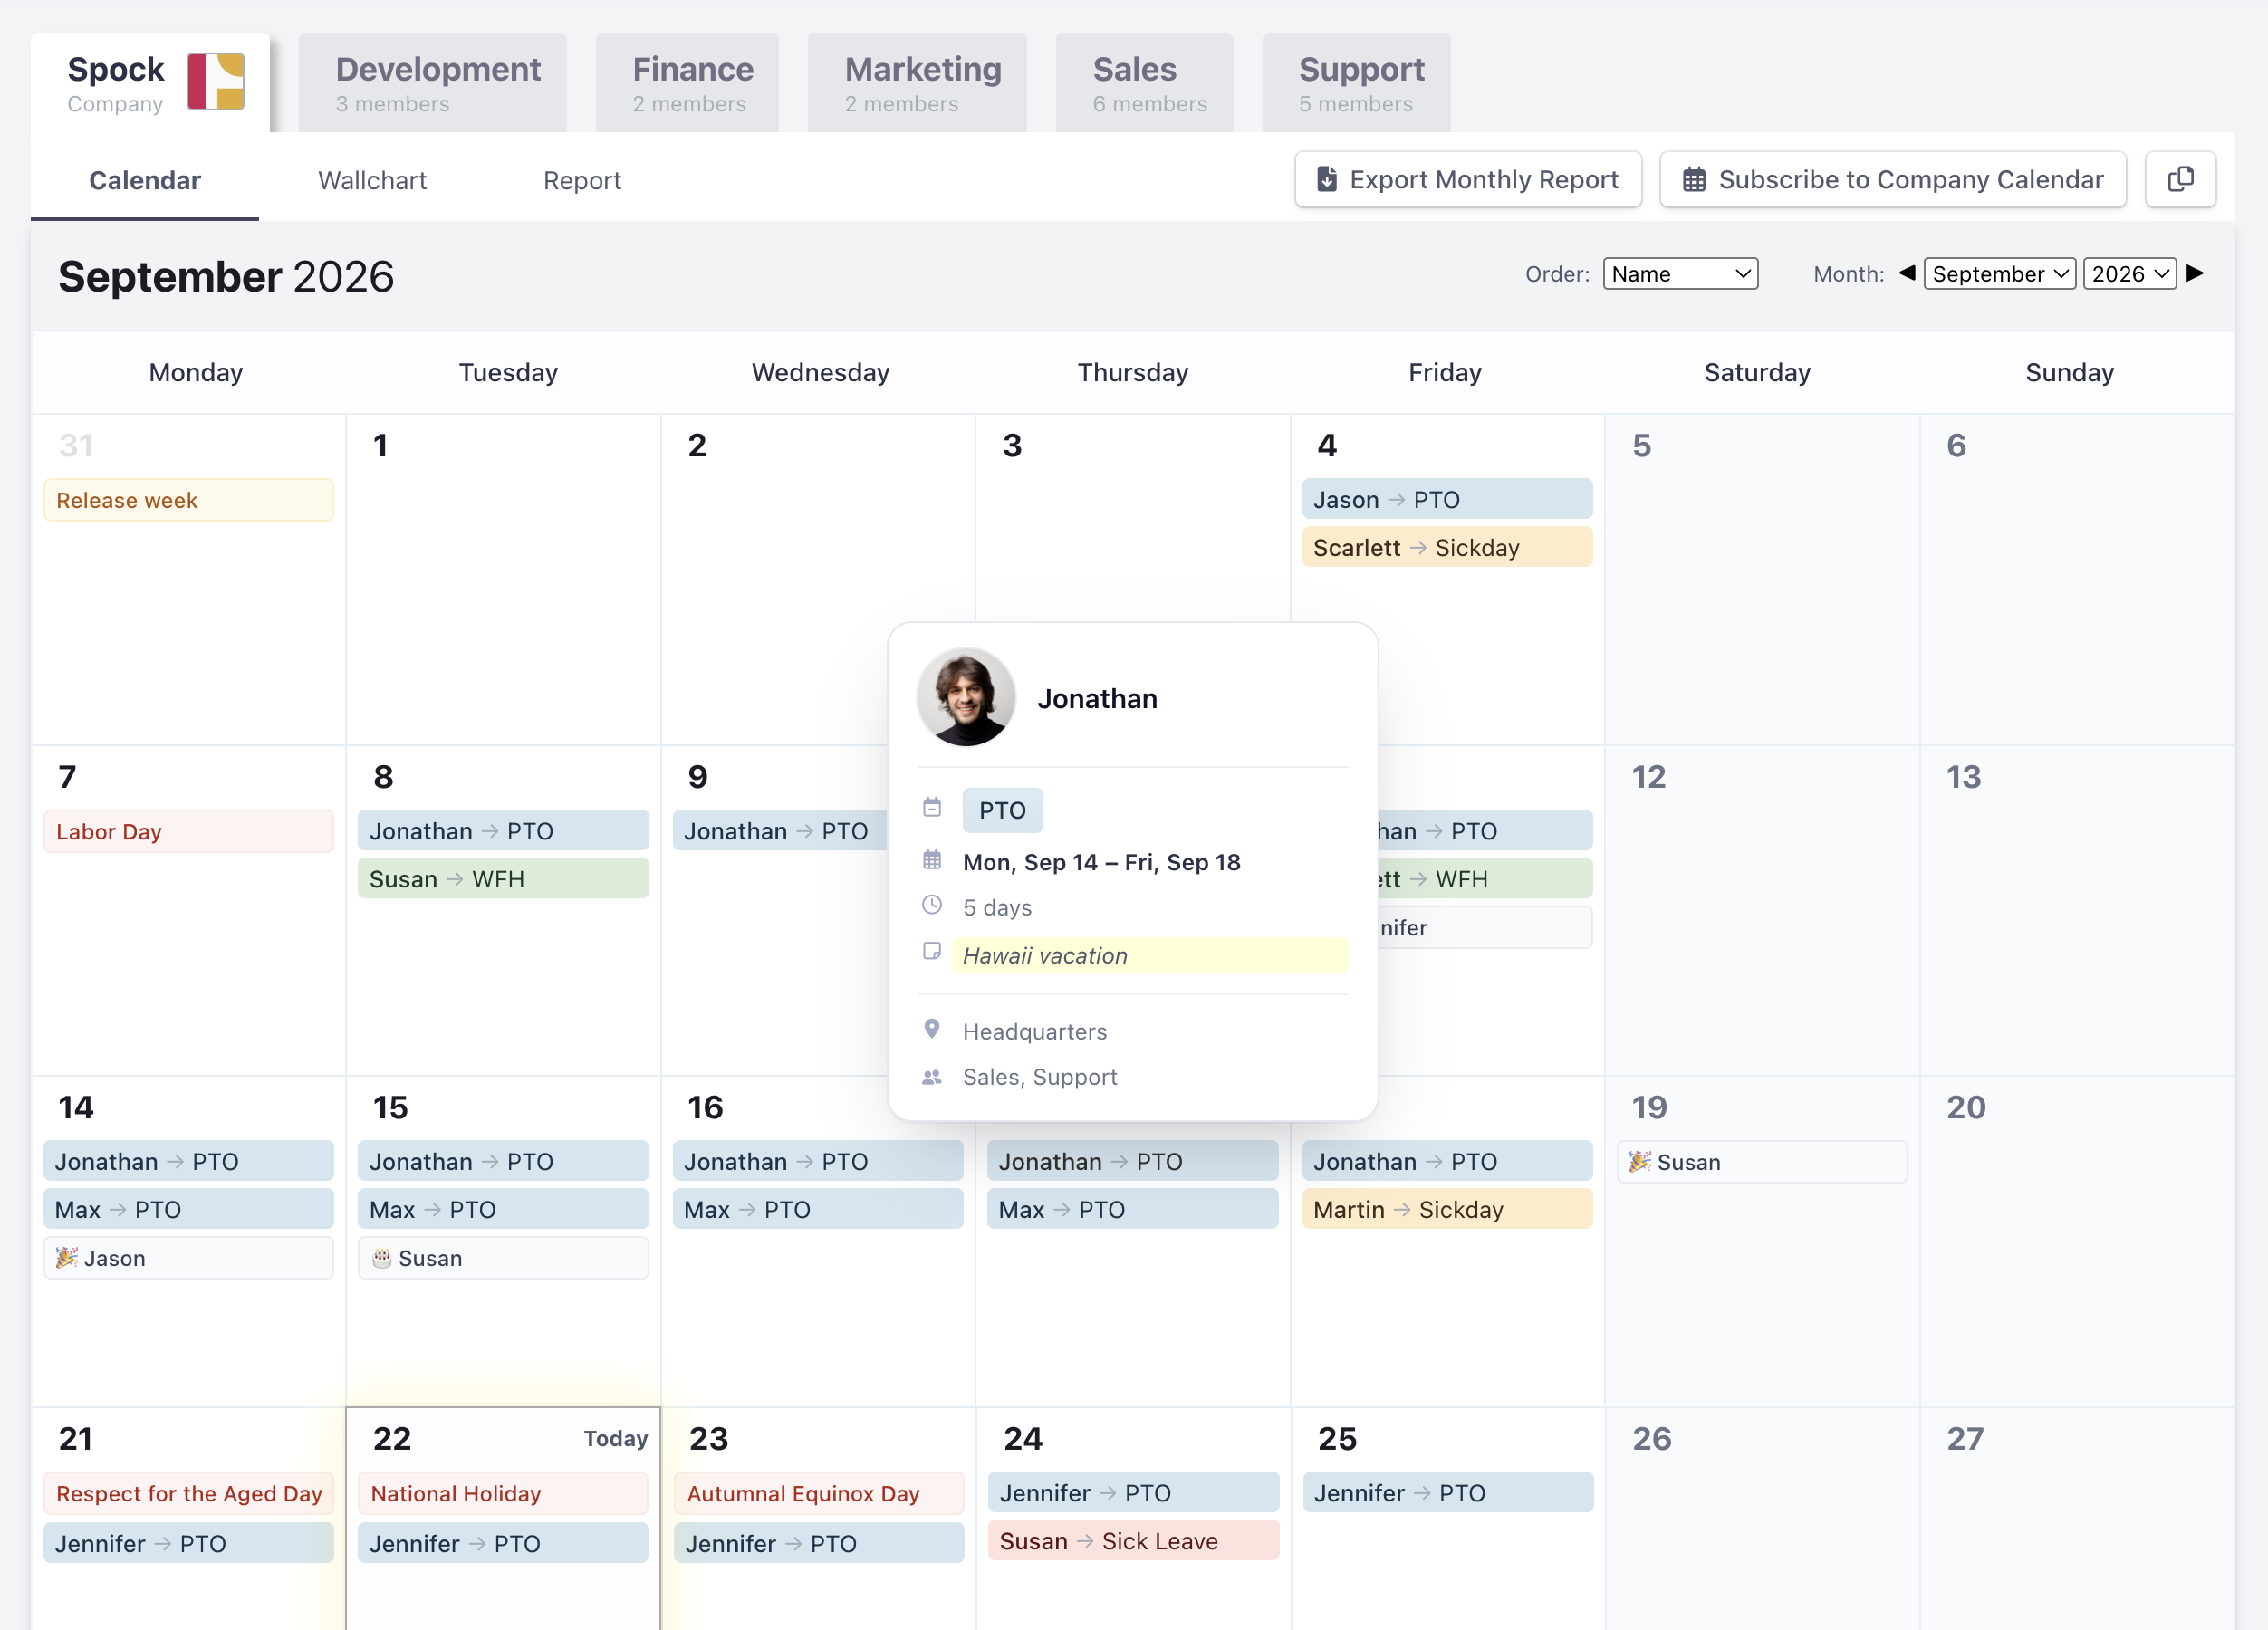Click the note icon beside Hawaii vacation
2268x1630 pixels.
tap(932, 951)
